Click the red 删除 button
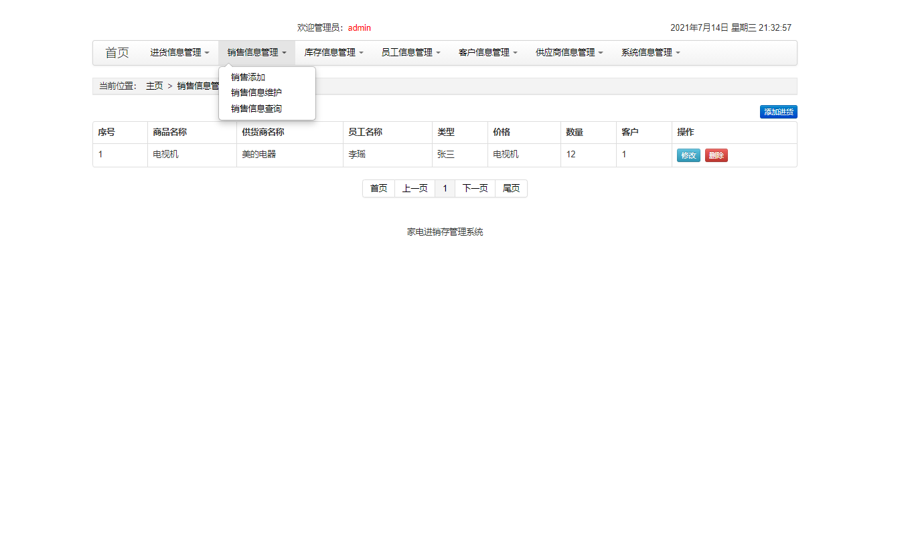The height and width of the screenshot is (543, 908). click(x=716, y=155)
